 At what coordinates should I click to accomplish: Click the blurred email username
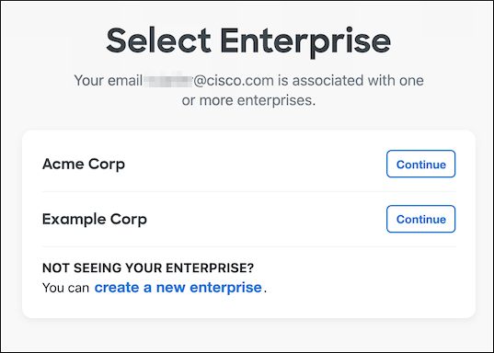coord(168,81)
